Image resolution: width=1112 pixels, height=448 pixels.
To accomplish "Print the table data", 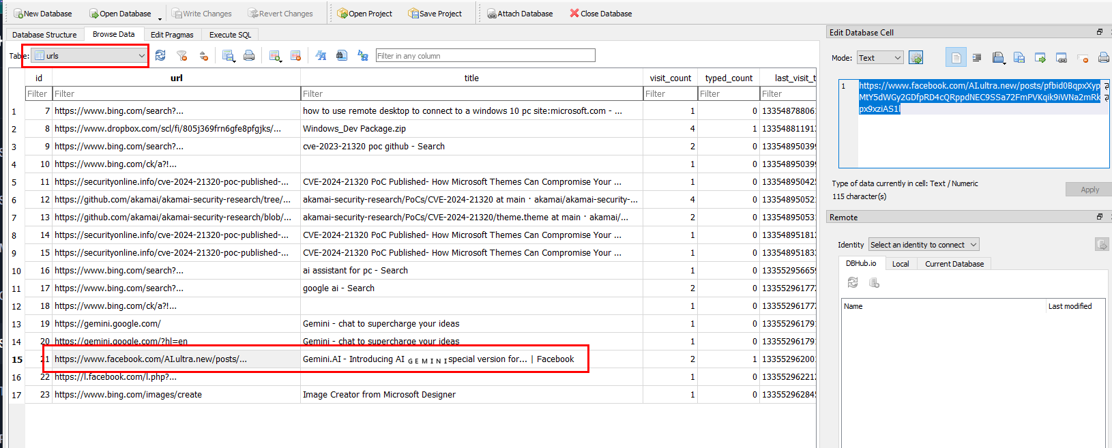I will pyautogui.click(x=249, y=56).
